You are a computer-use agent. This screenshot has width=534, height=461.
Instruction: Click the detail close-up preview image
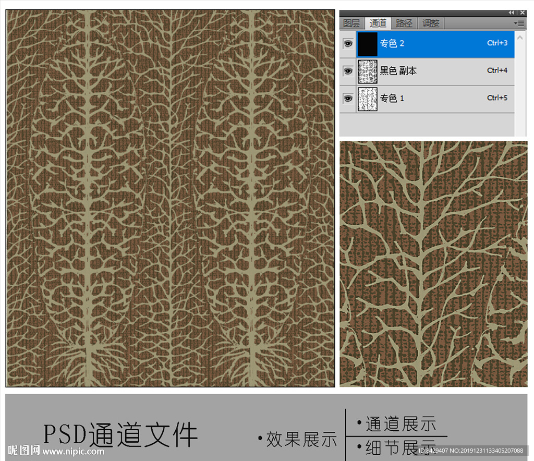433,264
